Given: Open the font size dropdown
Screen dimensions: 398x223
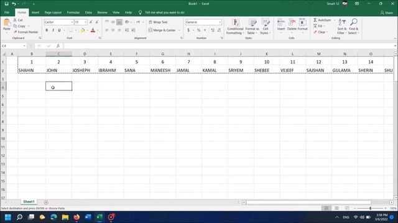Looking at the screenshot, I should coord(85,22).
